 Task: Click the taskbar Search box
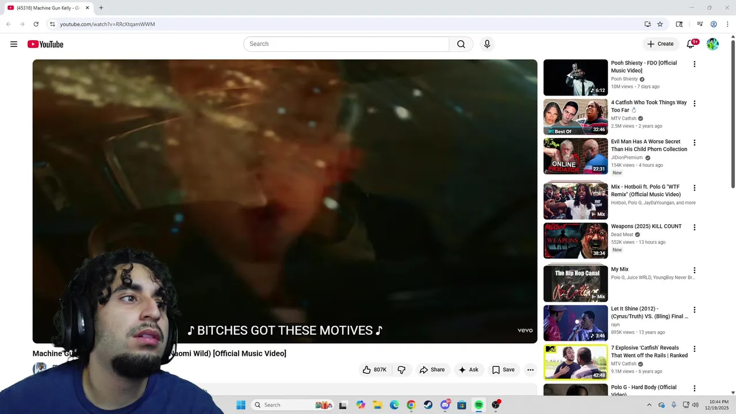(292, 405)
